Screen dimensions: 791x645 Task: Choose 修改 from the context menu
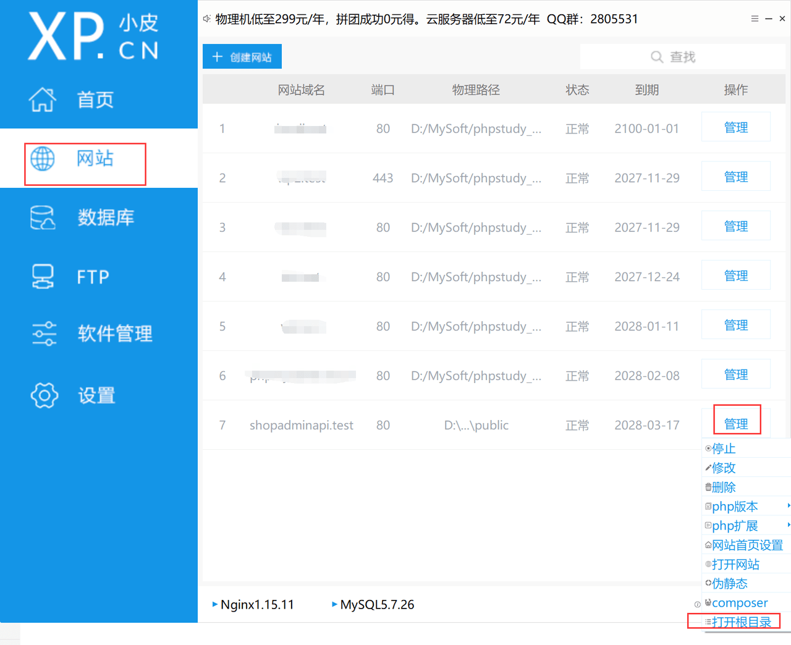pos(747,468)
